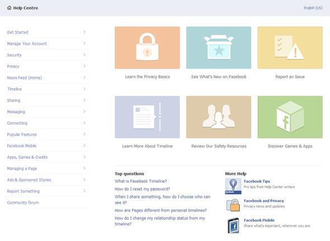Select Sharing in the sidebar
330x241 pixels.
coord(13,101)
